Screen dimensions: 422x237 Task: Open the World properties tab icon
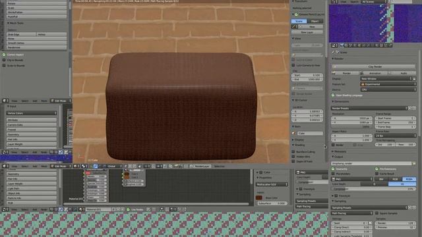355,45
